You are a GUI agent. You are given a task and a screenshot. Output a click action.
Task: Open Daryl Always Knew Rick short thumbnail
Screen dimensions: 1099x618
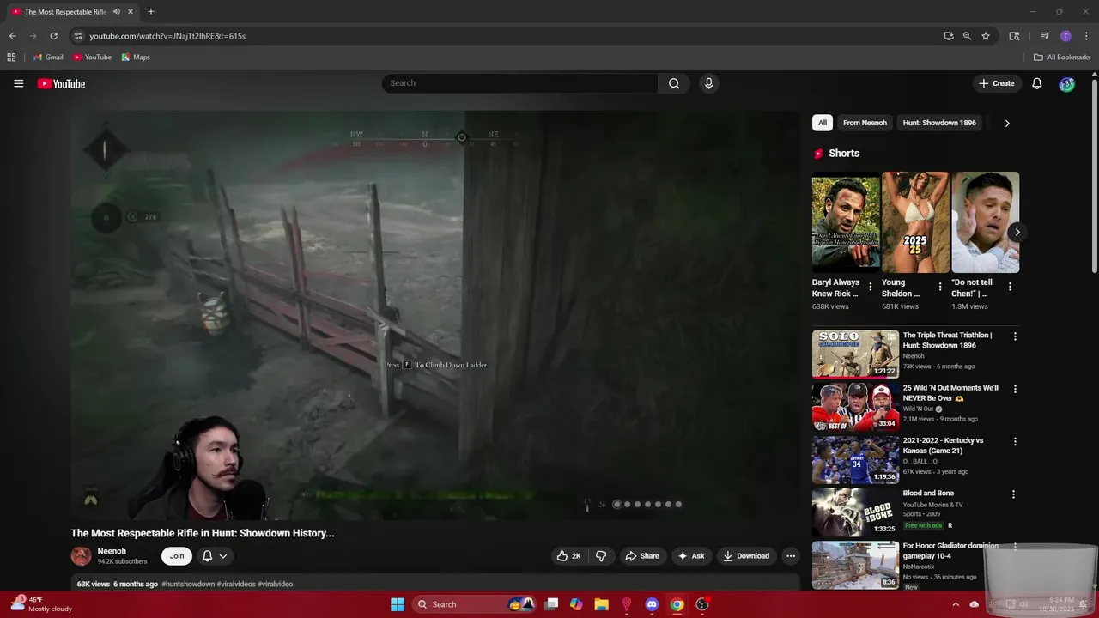846,222
